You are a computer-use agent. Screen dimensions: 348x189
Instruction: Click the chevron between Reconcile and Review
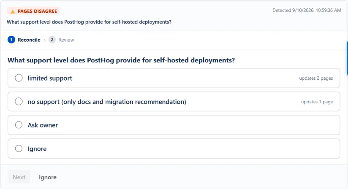pos(45,40)
